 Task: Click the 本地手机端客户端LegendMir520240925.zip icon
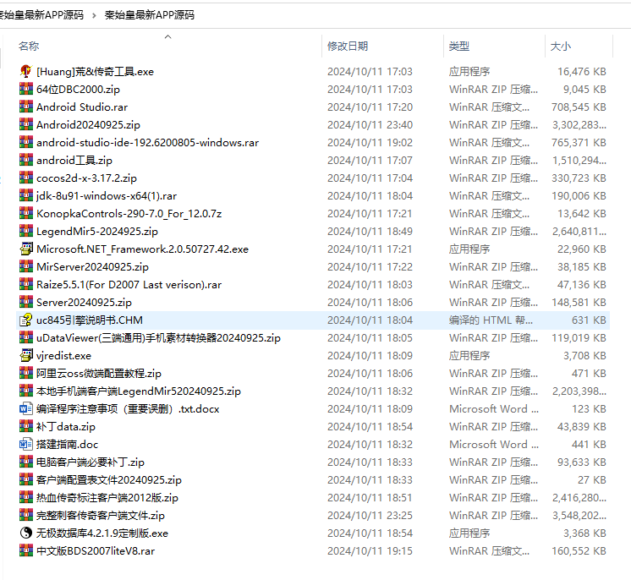(26, 391)
